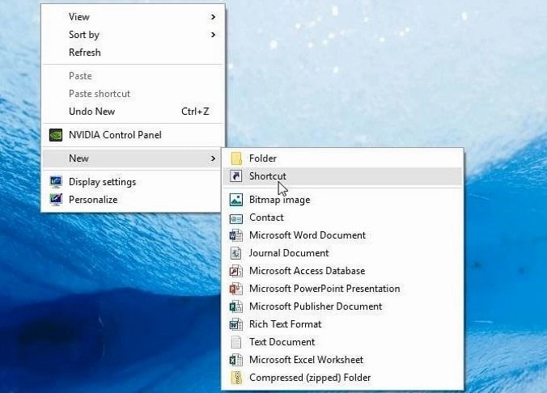Create a new Shortcut
547x393 pixels.
[x=268, y=176]
